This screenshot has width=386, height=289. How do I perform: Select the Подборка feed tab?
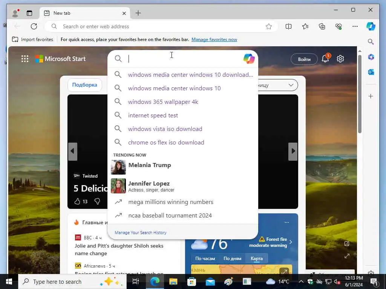coord(84,85)
